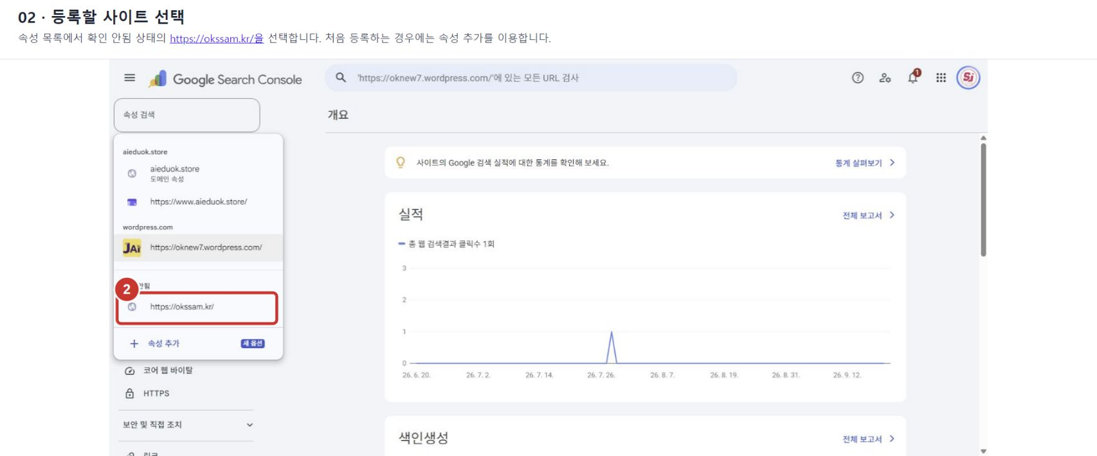This screenshot has height=456, width=1097.
Task: Open users and permissions icon
Action: (x=885, y=78)
